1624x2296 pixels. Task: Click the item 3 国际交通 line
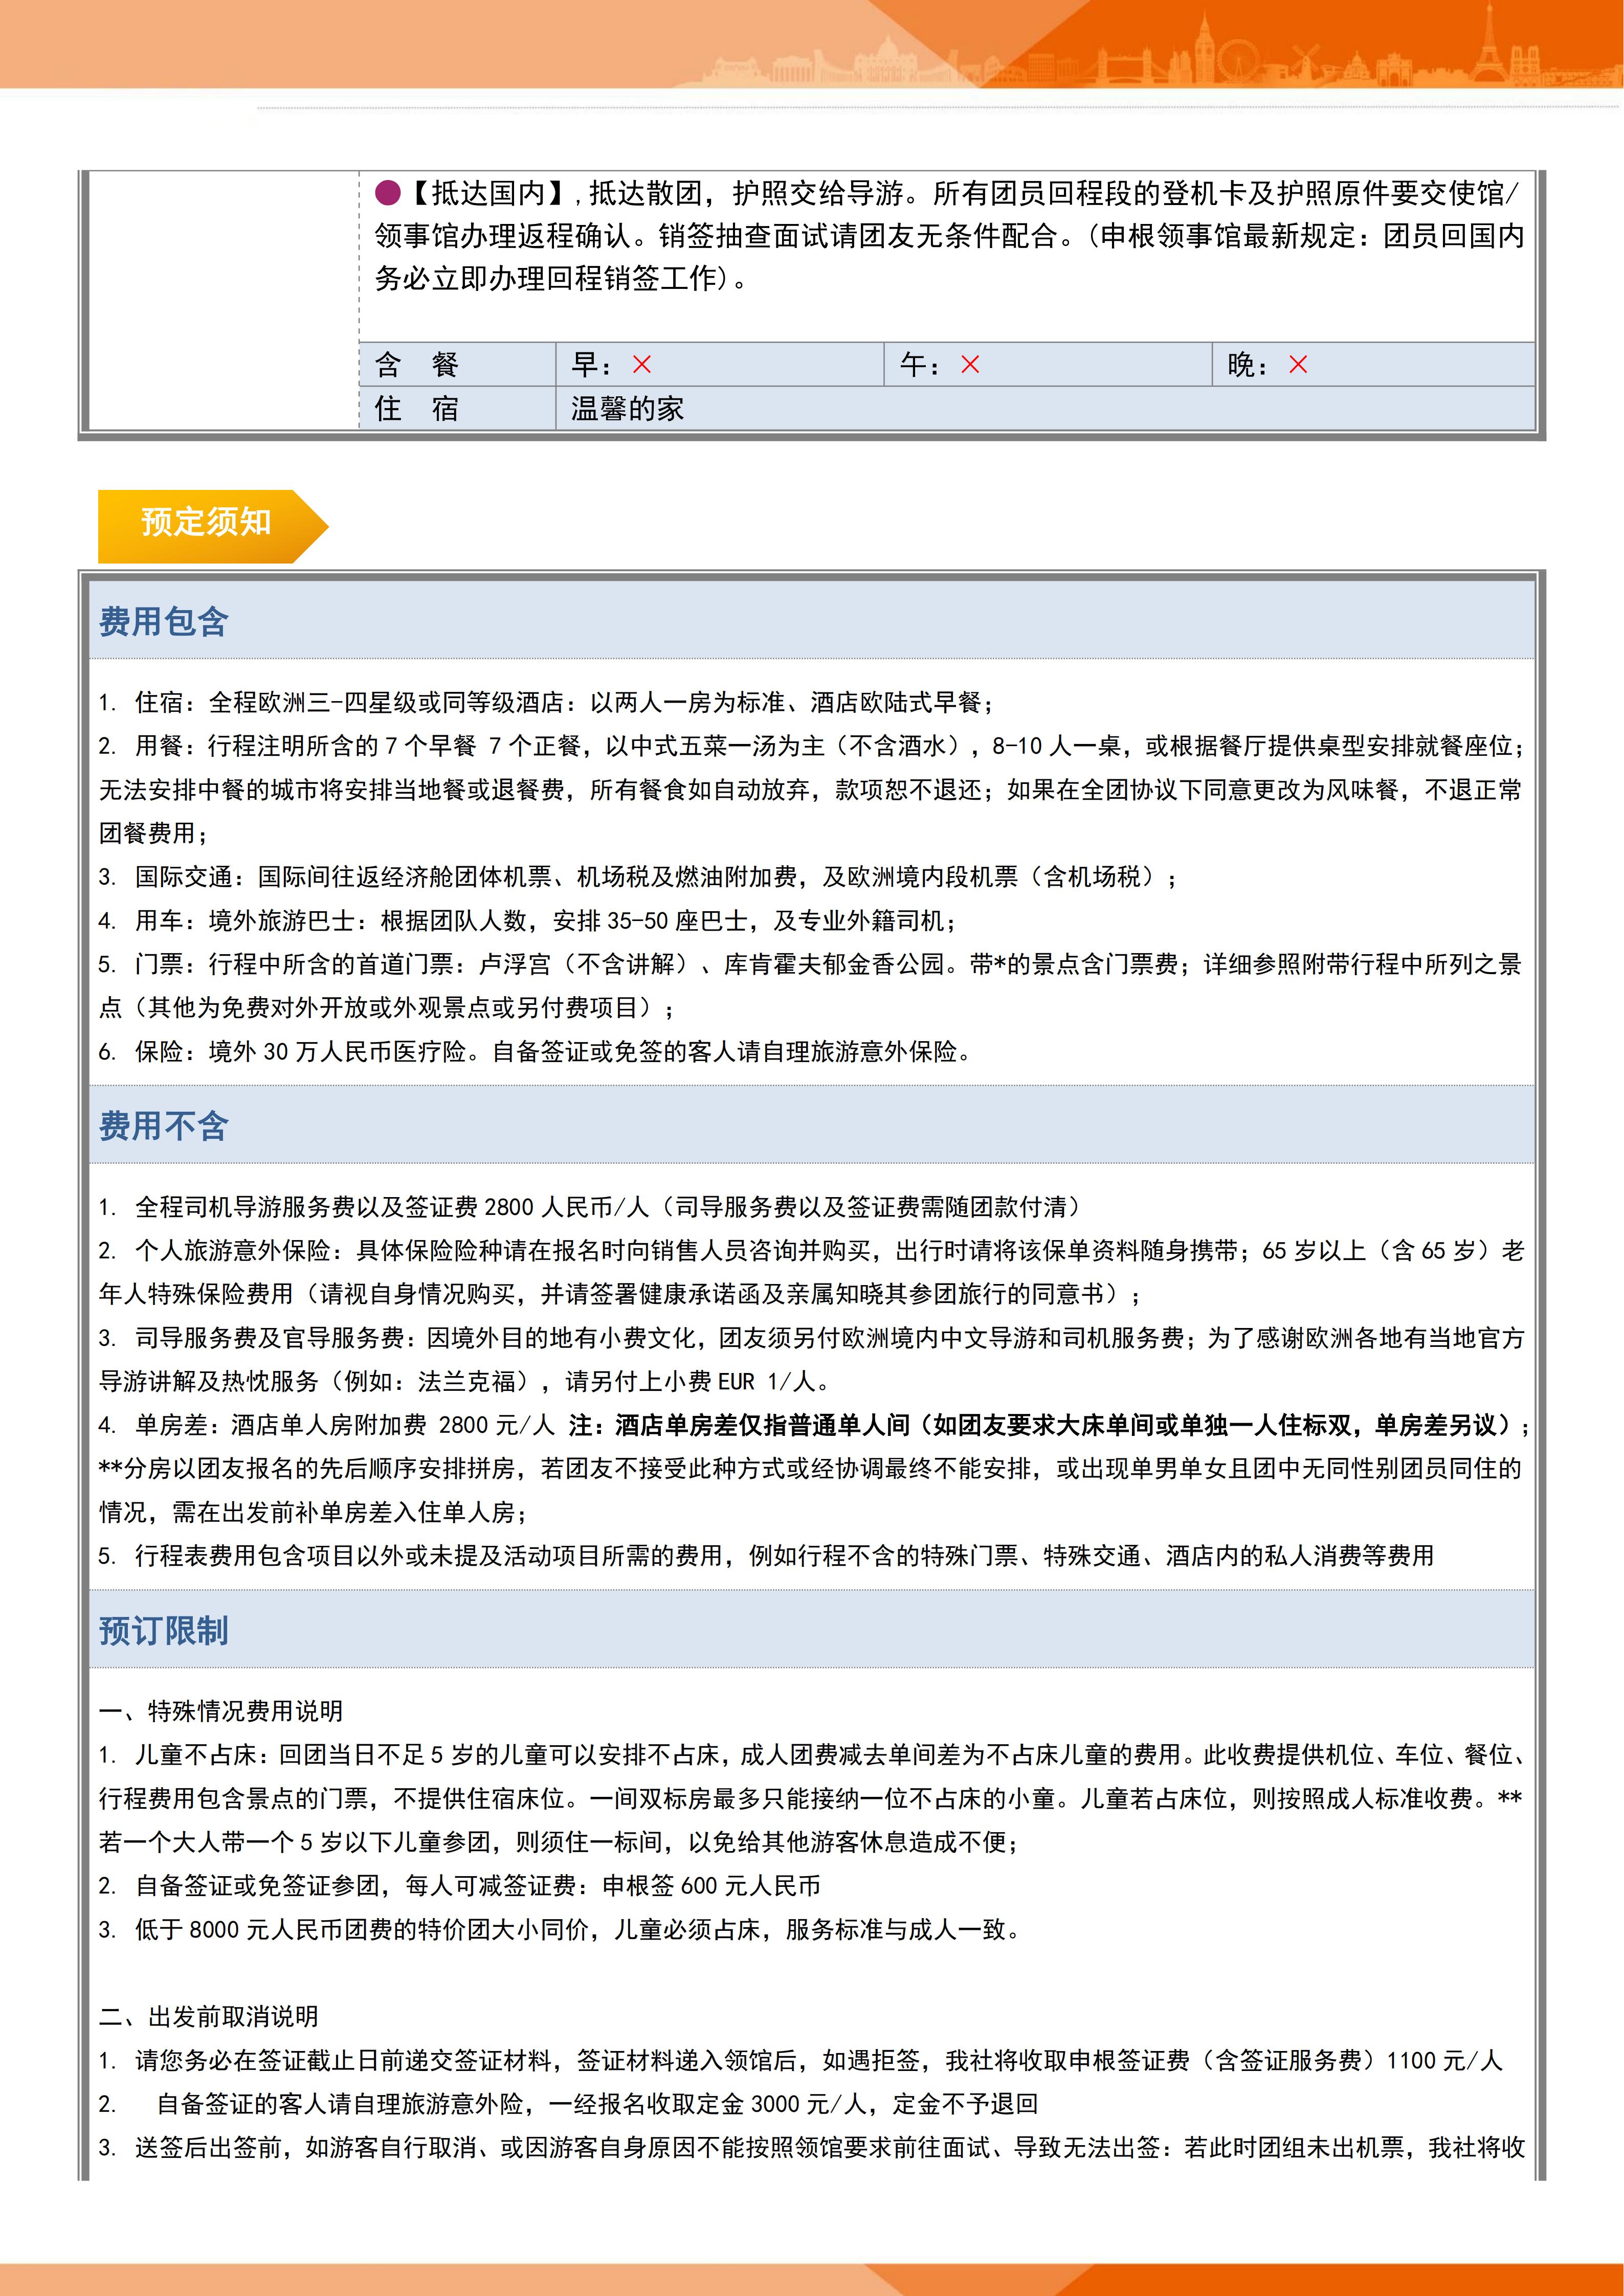click(x=640, y=877)
